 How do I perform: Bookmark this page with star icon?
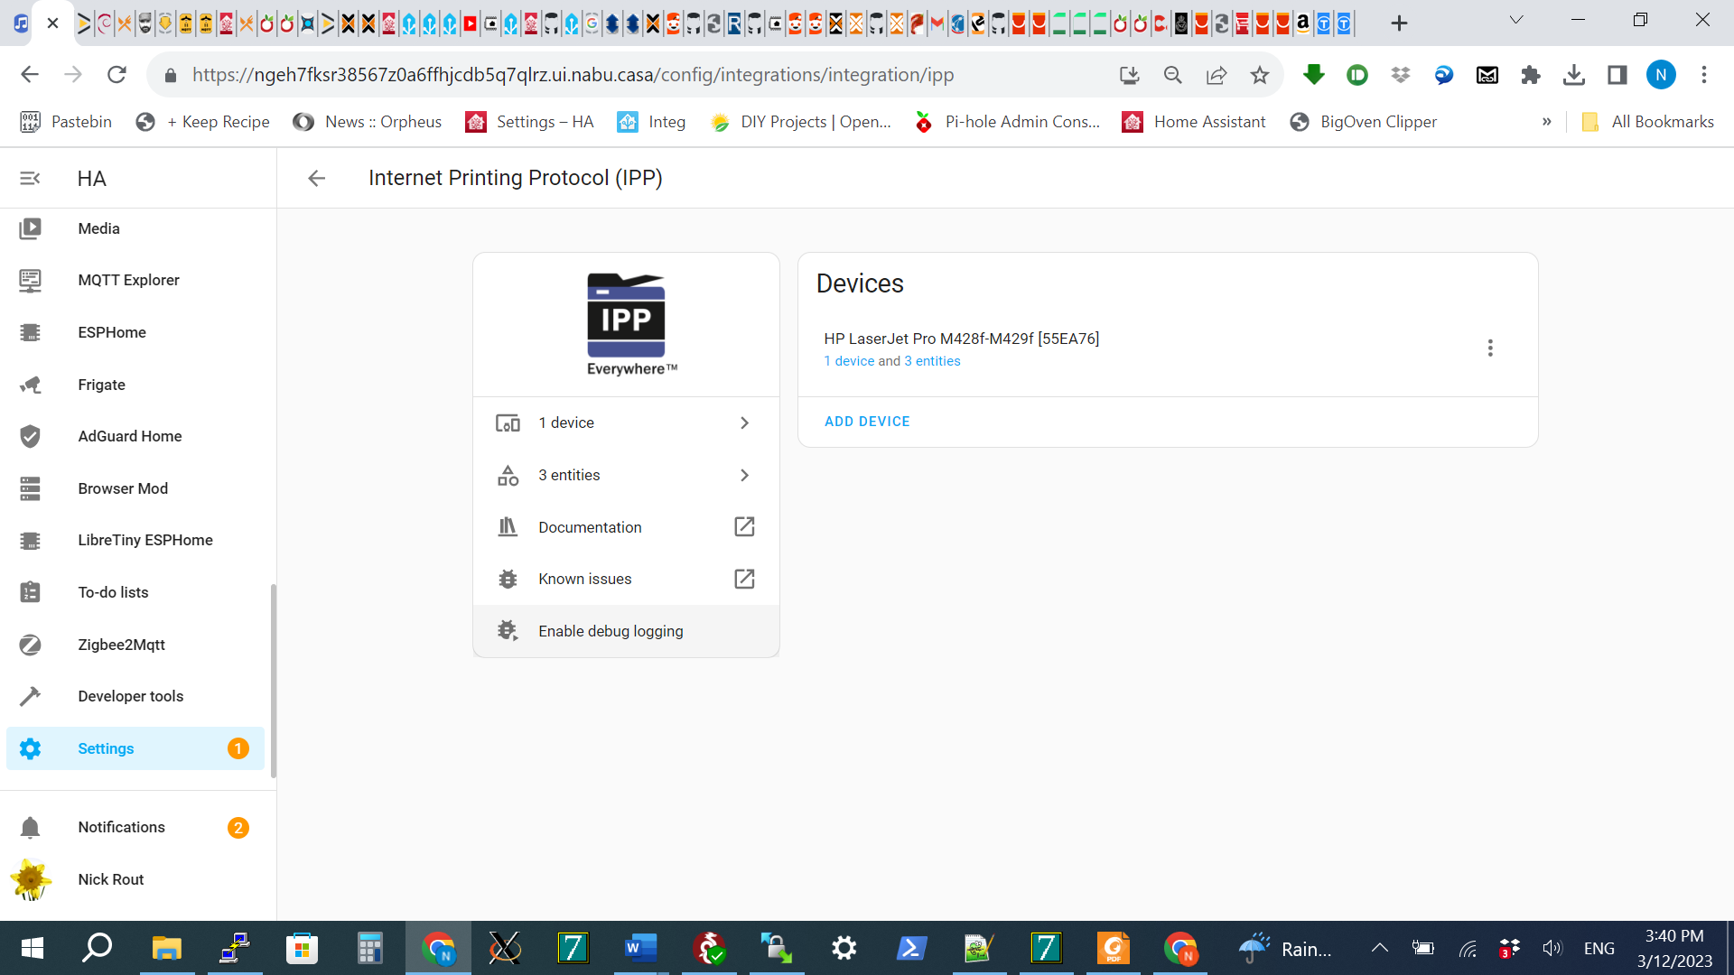tap(1260, 75)
